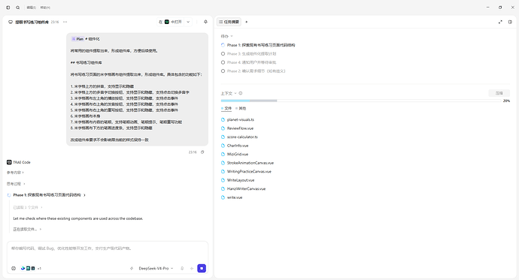Click the context usage progress bar
Screen dimensions: 519x280
[x=361, y=101]
